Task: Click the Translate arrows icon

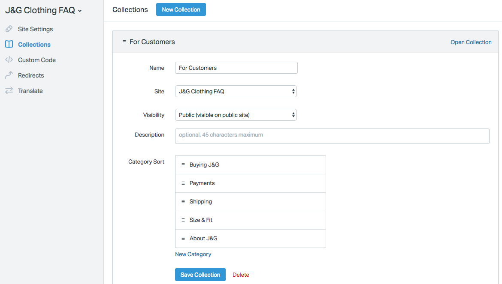Action: tap(9, 91)
